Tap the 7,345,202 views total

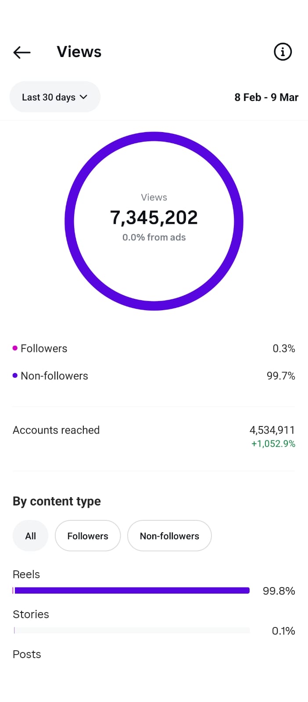click(x=154, y=218)
